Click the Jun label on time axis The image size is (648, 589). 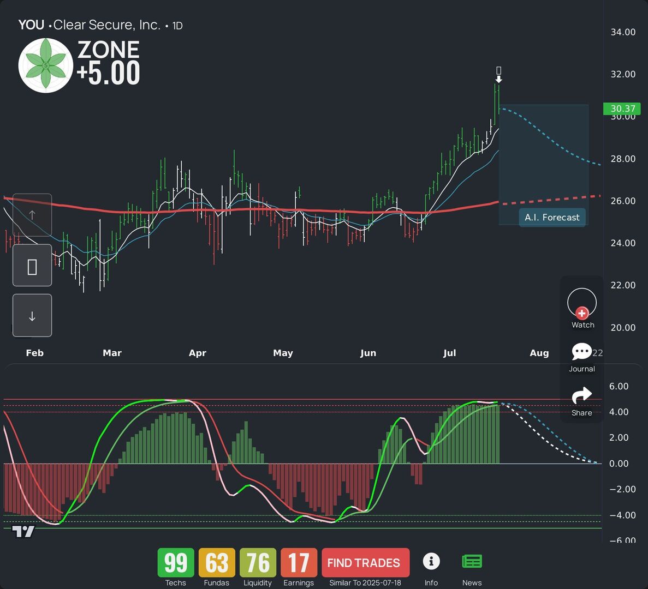(368, 353)
